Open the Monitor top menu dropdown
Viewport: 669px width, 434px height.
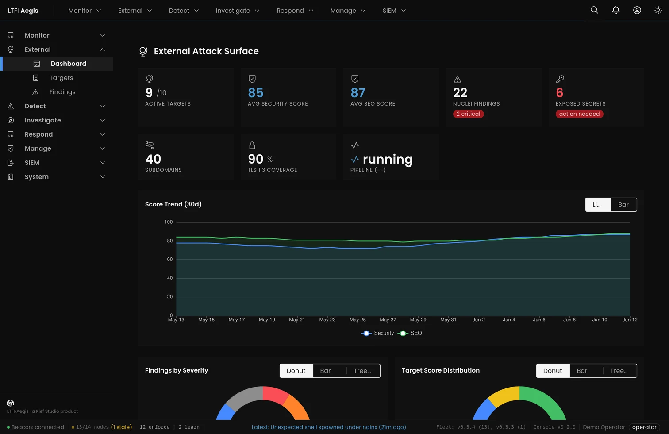85,11
